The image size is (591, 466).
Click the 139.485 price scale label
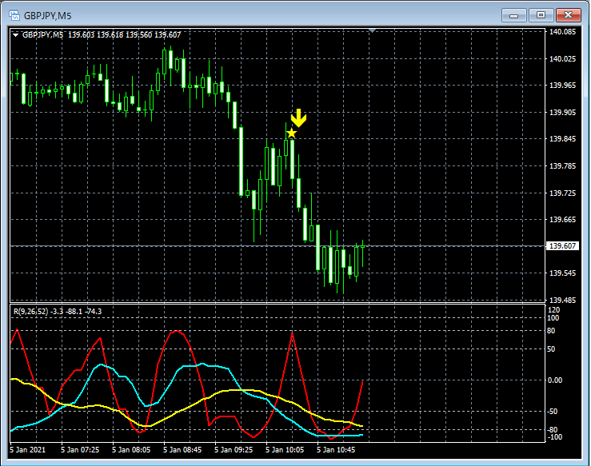click(562, 301)
